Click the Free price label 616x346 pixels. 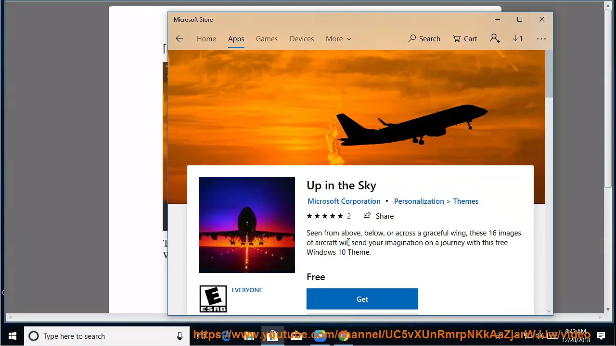pos(316,277)
